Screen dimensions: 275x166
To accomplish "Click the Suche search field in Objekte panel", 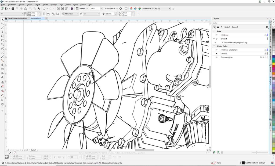I will tap(240, 23).
